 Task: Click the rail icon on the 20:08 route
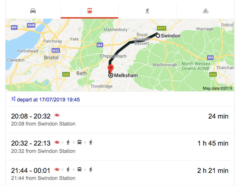57,115
